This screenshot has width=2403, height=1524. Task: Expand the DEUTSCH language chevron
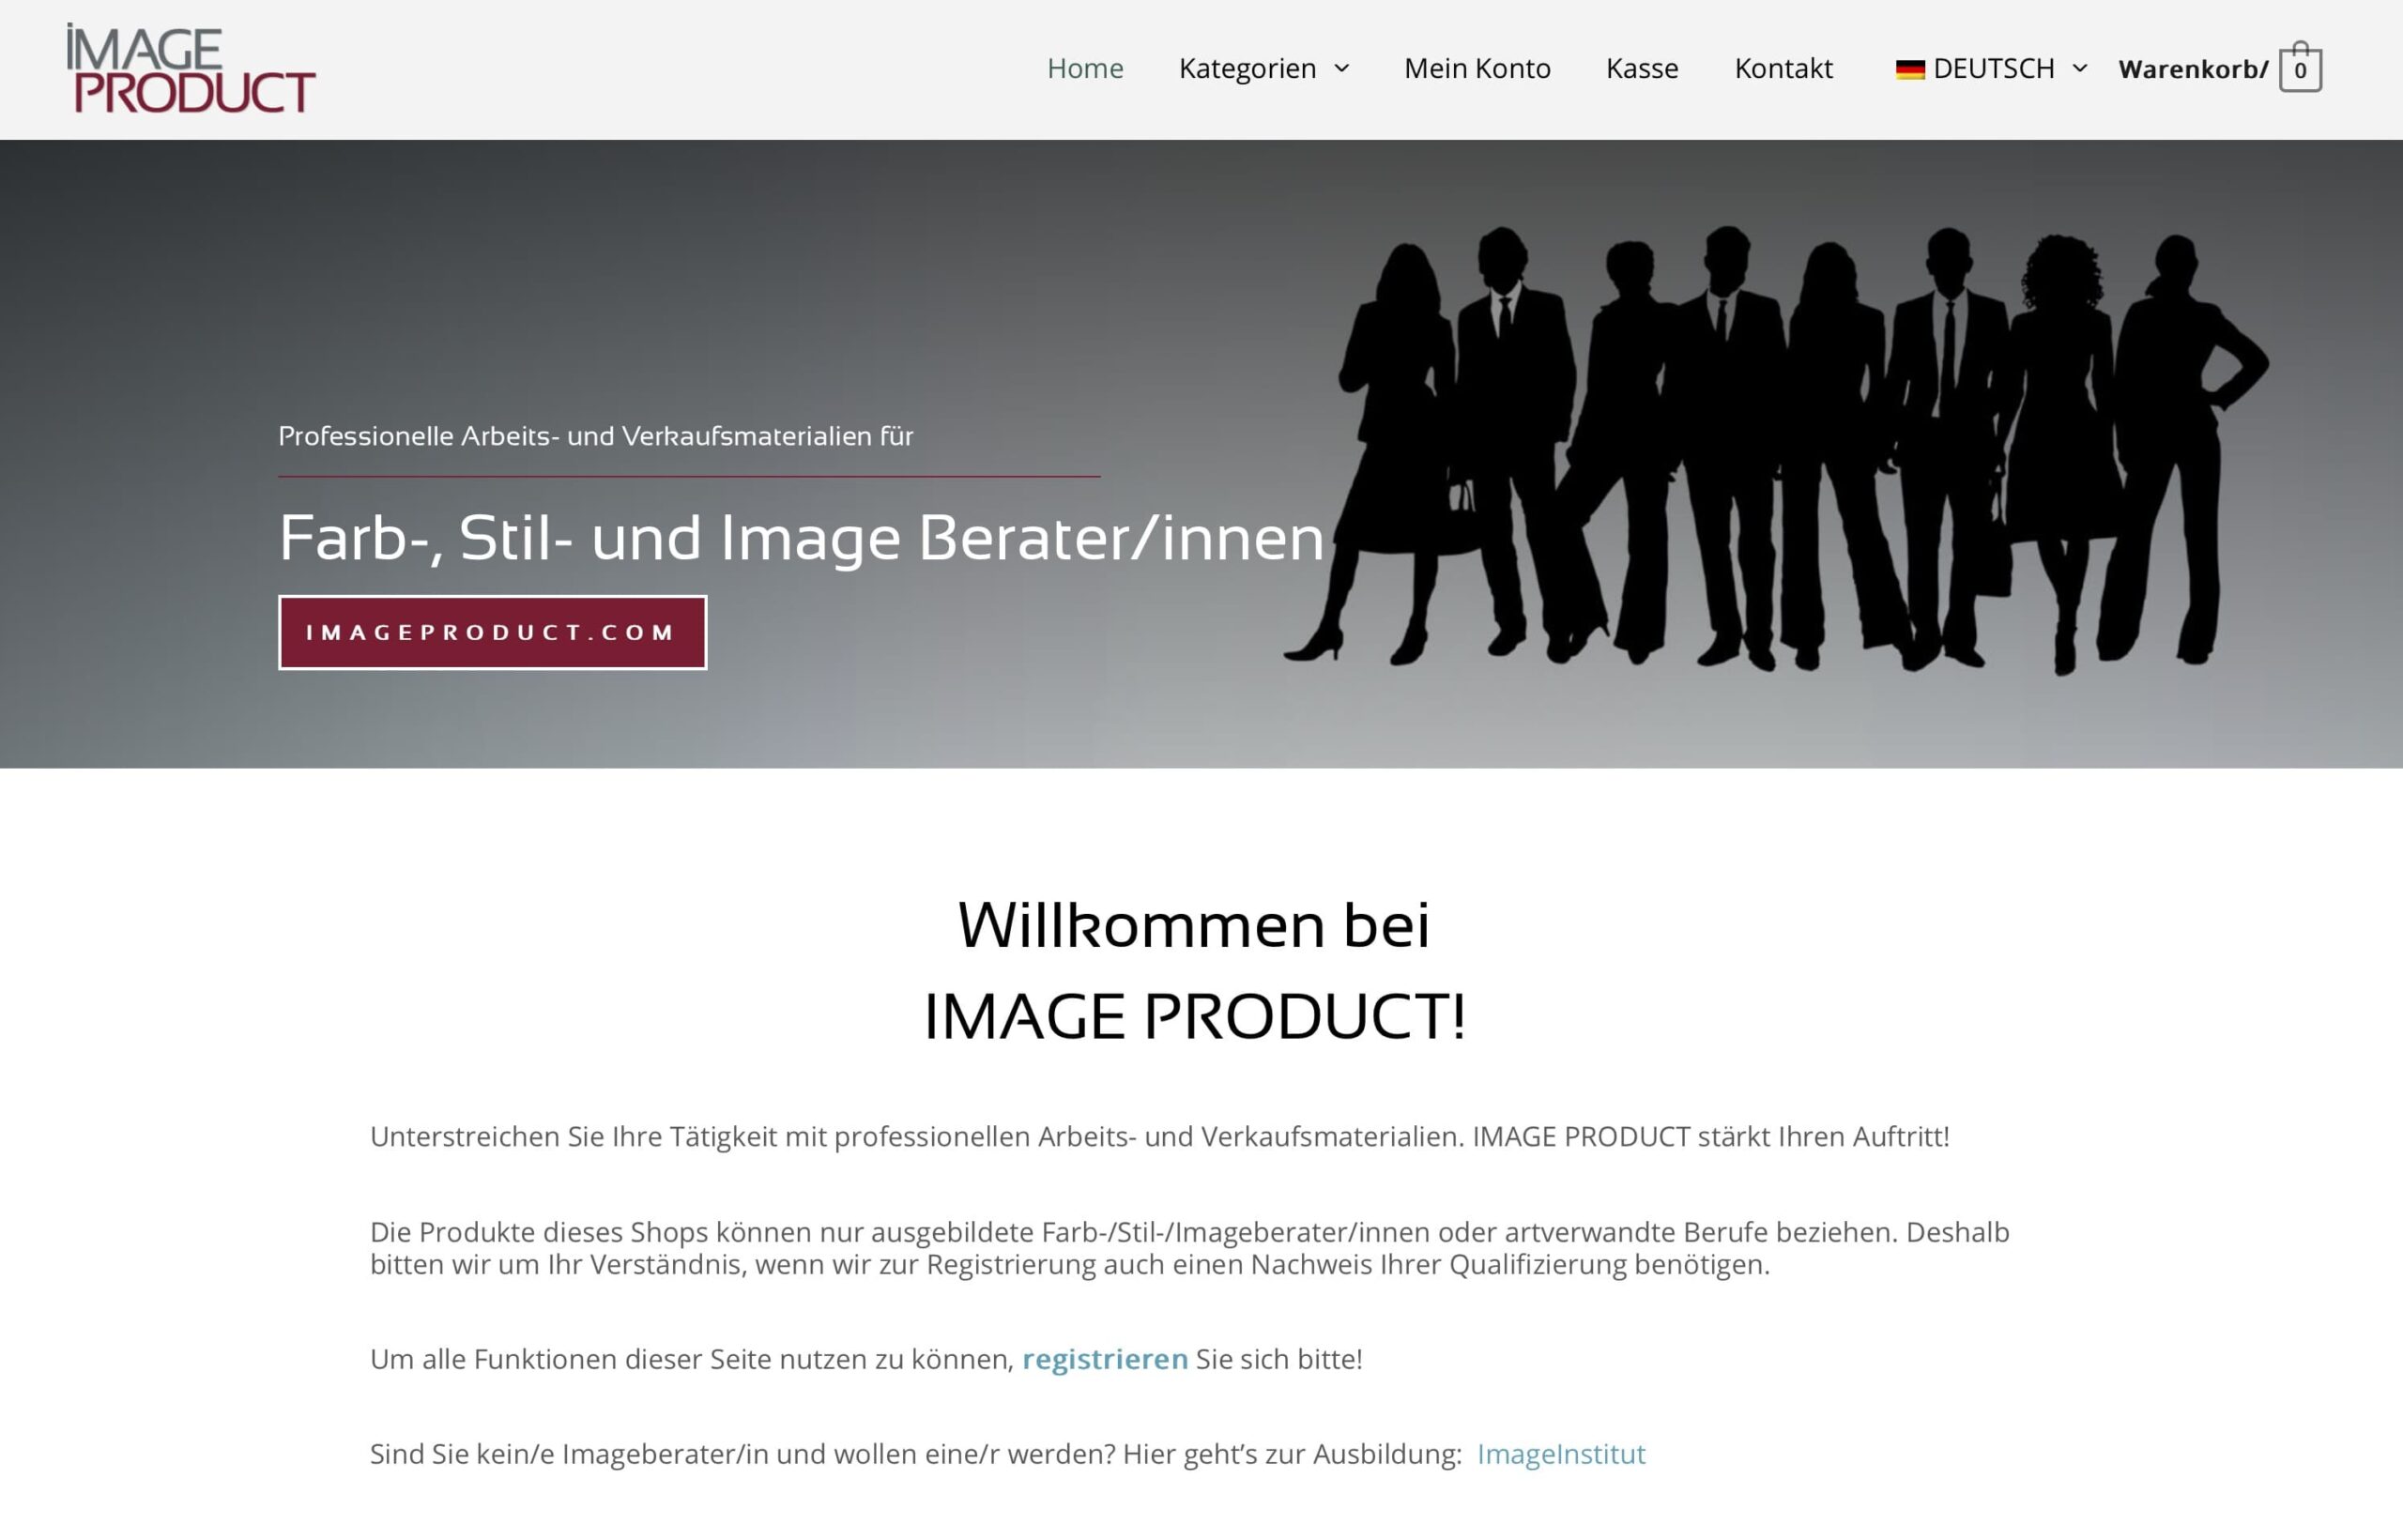pos(2080,68)
